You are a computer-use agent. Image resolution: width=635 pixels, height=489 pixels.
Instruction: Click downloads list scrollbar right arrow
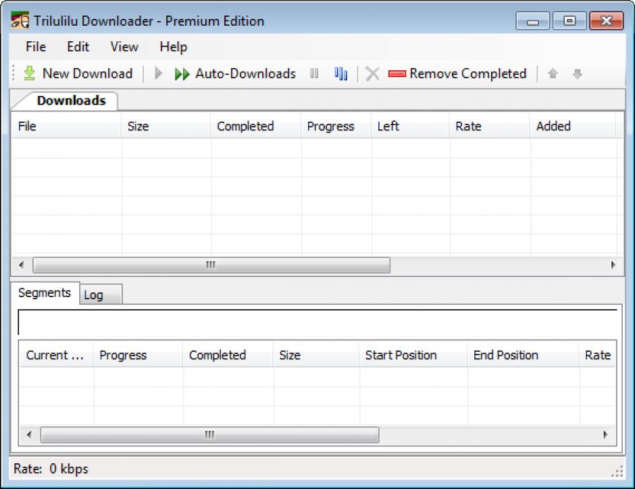(613, 265)
